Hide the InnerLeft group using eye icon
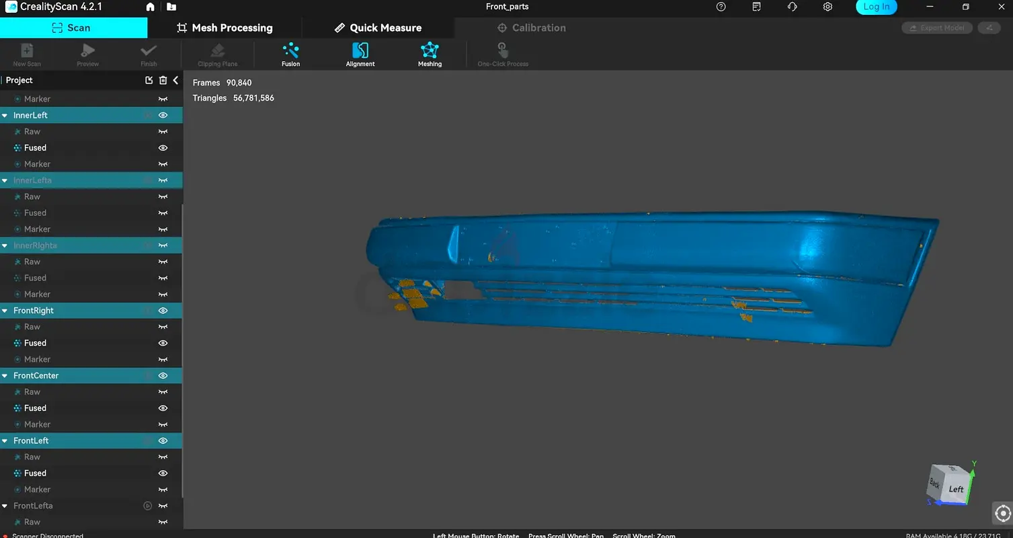1013x538 pixels. [x=163, y=115]
